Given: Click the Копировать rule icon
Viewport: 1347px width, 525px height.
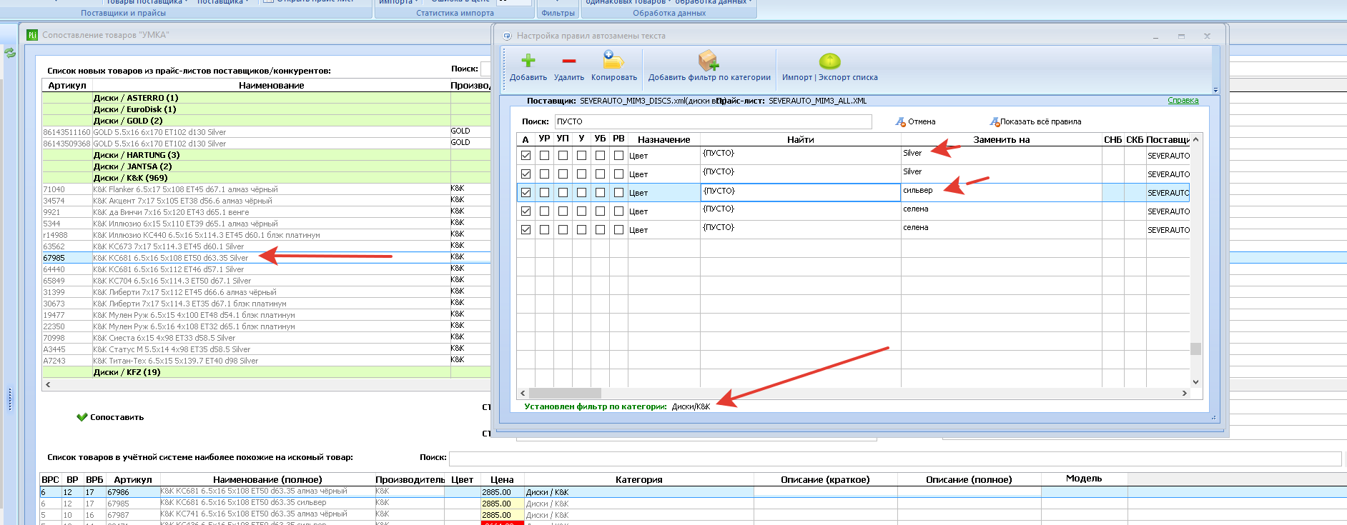Looking at the screenshot, I should [x=613, y=60].
